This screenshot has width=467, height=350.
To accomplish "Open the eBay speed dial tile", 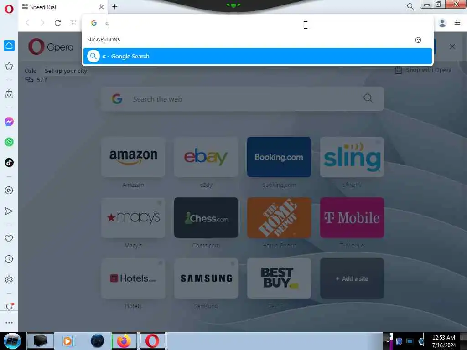I will (x=206, y=157).
